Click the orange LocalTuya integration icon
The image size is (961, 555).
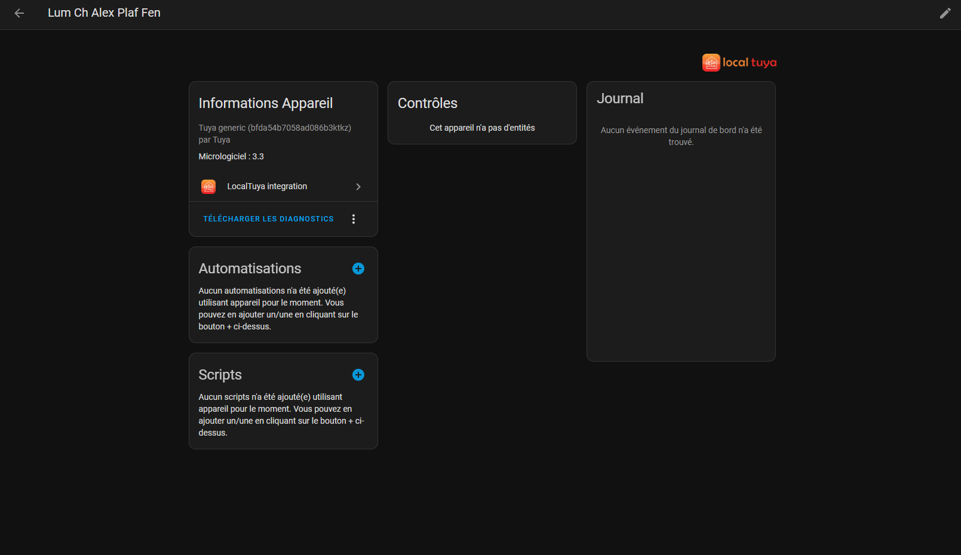pos(208,187)
